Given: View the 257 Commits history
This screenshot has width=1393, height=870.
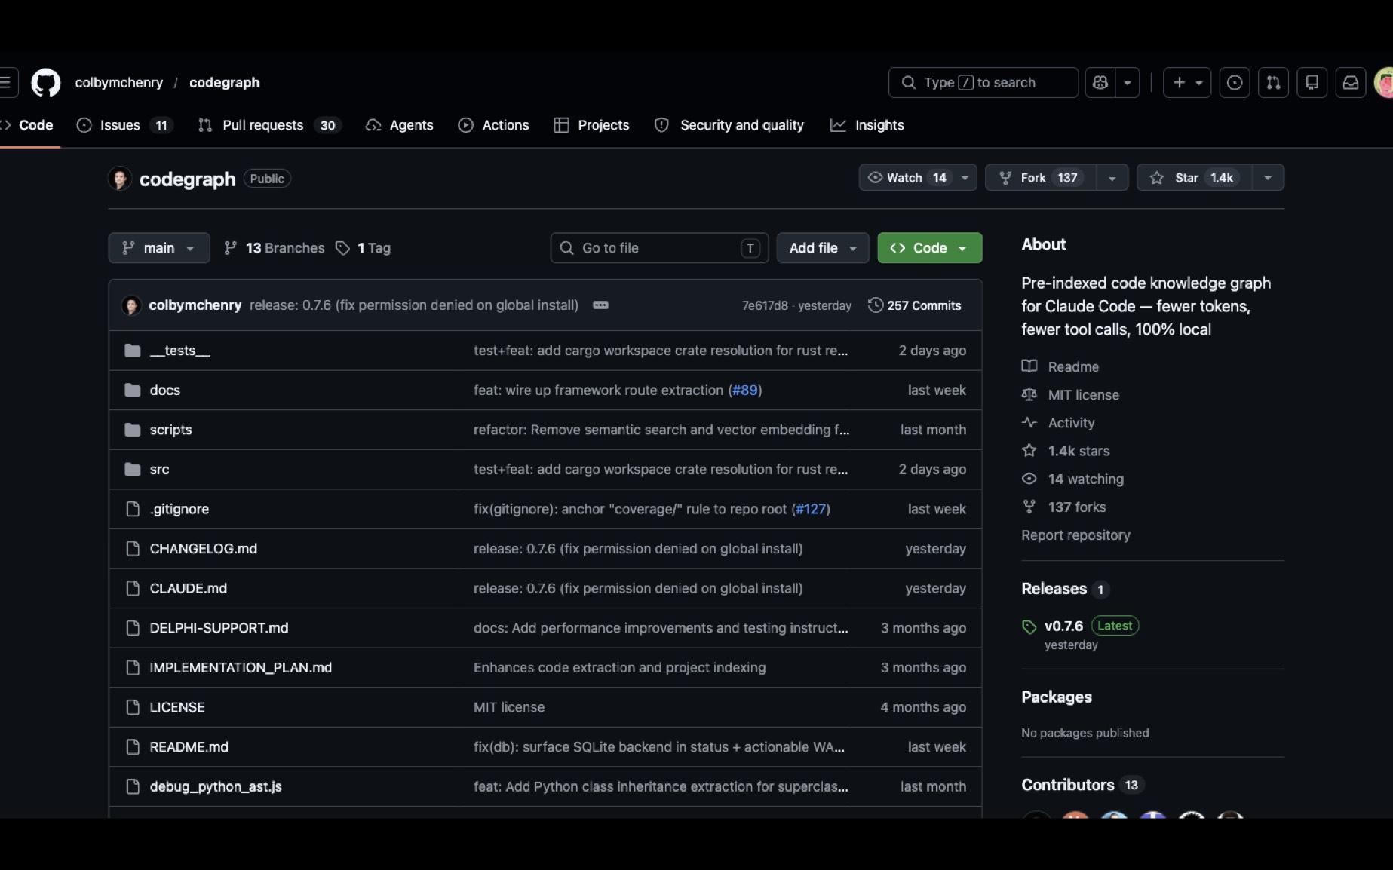Looking at the screenshot, I should [915, 305].
